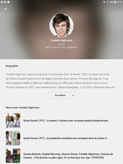Screen dimensions: 123x164
Task: Click the dropdown arrow in Tout afficher
Action: coord(73,95)
